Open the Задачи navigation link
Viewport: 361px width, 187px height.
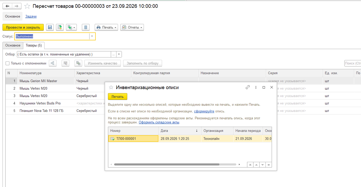[x=31, y=16]
